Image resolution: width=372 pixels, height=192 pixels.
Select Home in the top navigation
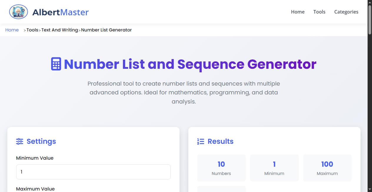point(298,12)
